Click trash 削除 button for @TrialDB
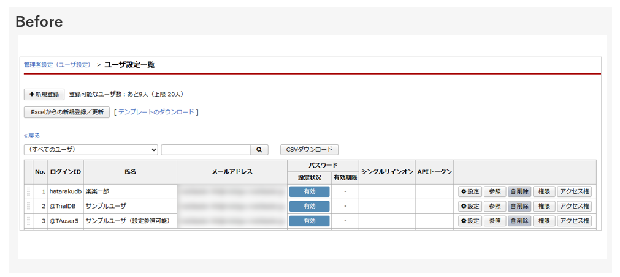The image size is (620, 277). click(519, 207)
